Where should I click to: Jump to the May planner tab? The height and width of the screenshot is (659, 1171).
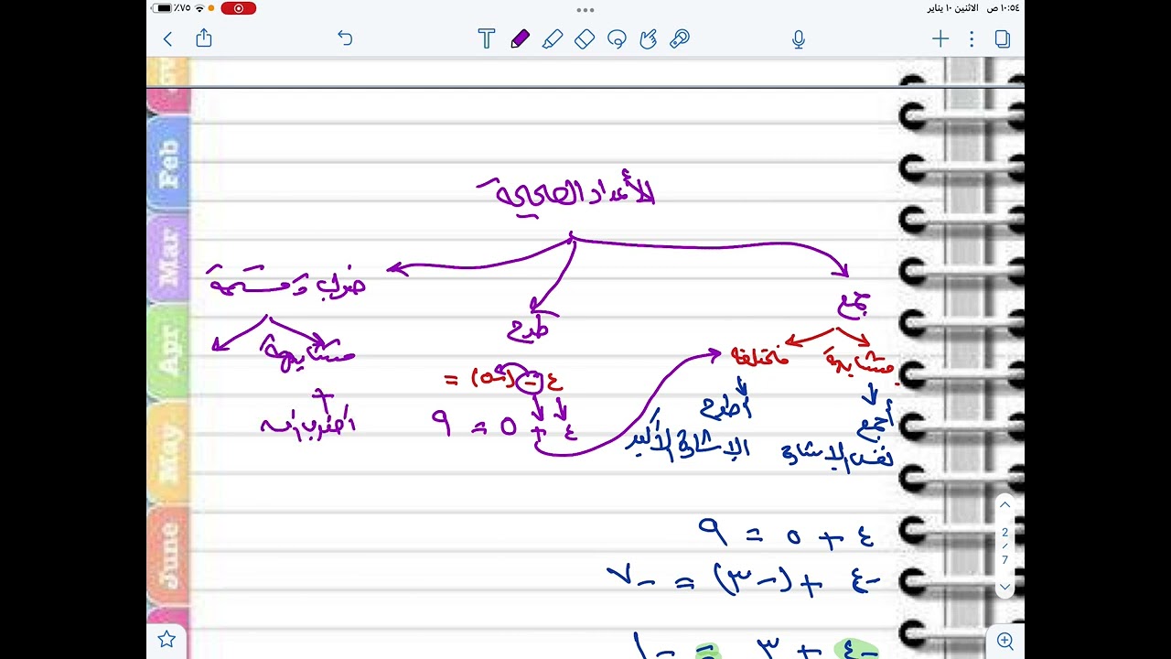(169, 454)
